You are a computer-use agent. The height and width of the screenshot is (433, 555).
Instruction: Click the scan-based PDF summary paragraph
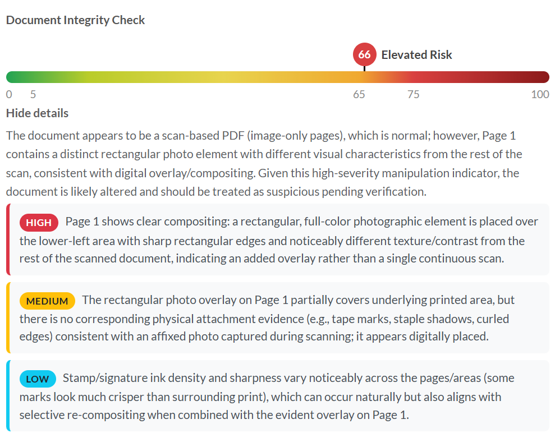click(x=264, y=163)
